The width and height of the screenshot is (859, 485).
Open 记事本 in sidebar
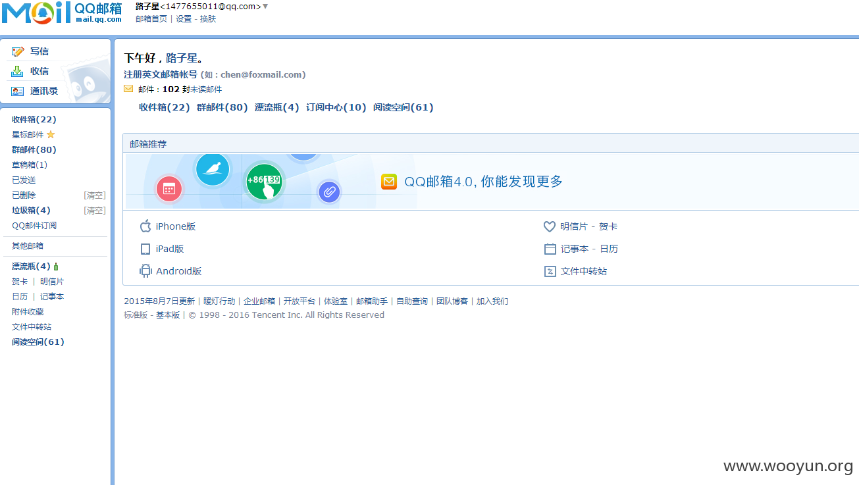click(x=52, y=297)
